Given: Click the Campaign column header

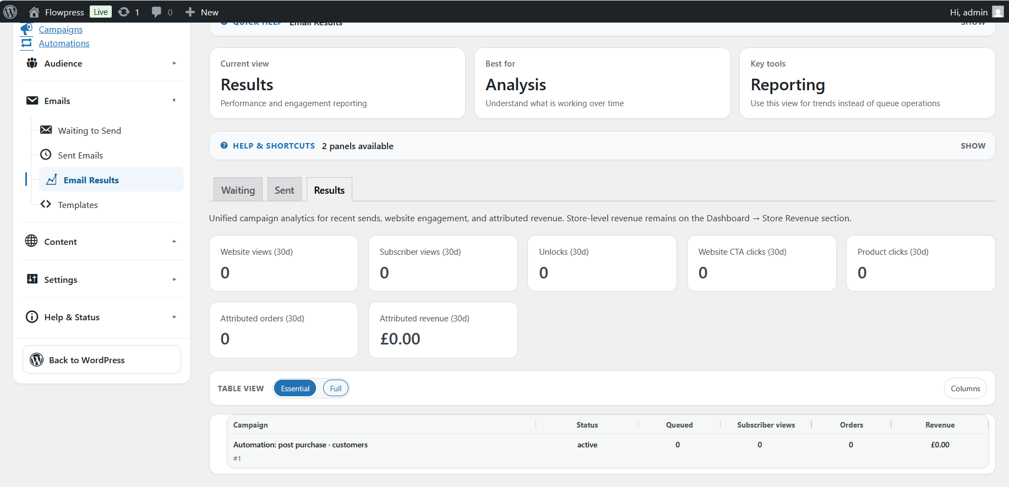Looking at the screenshot, I should pyautogui.click(x=250, y=425).
